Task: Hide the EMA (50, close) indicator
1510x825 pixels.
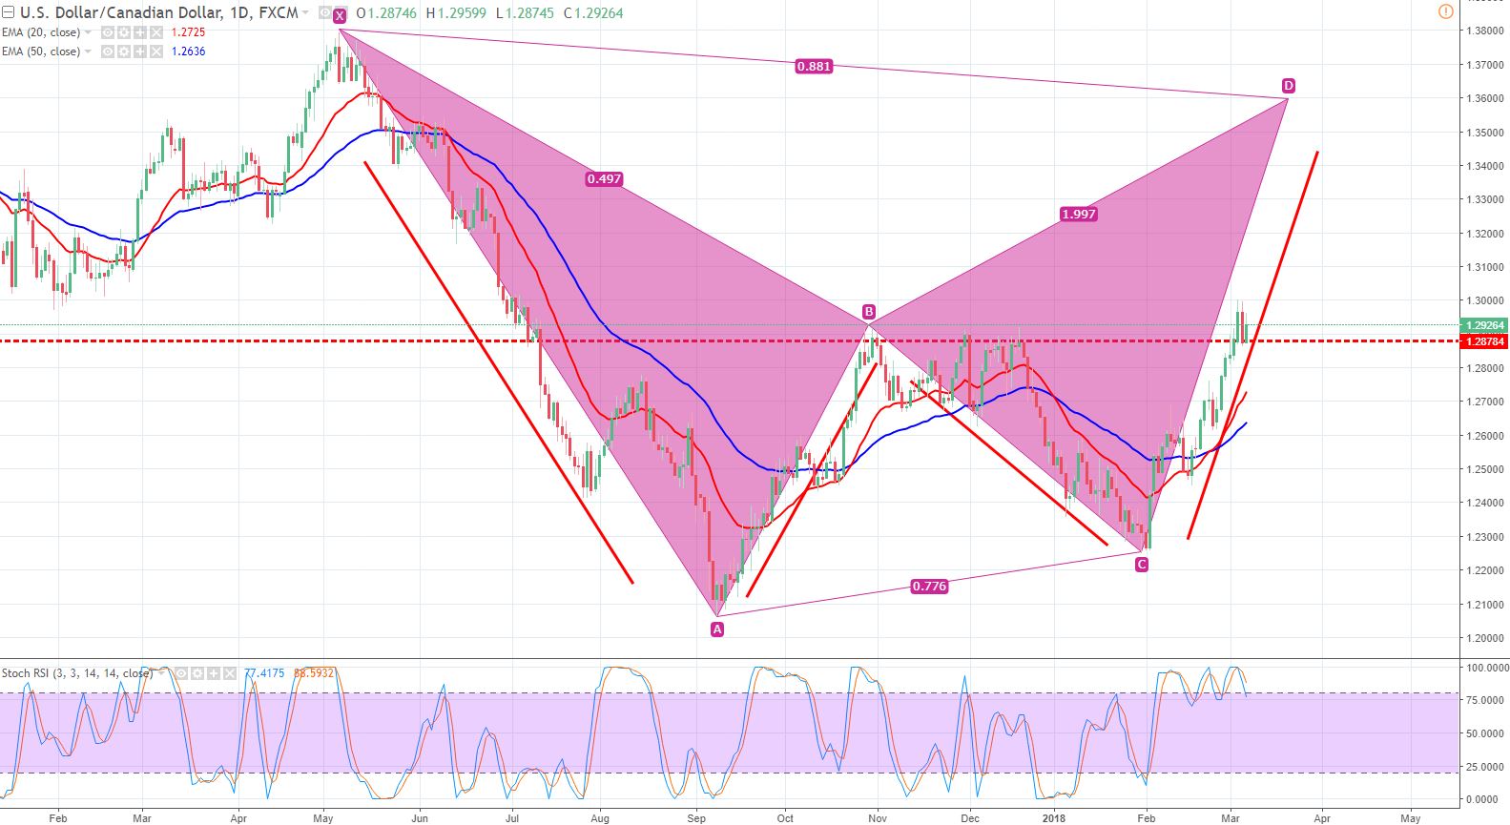Action: tap(108, 52)
